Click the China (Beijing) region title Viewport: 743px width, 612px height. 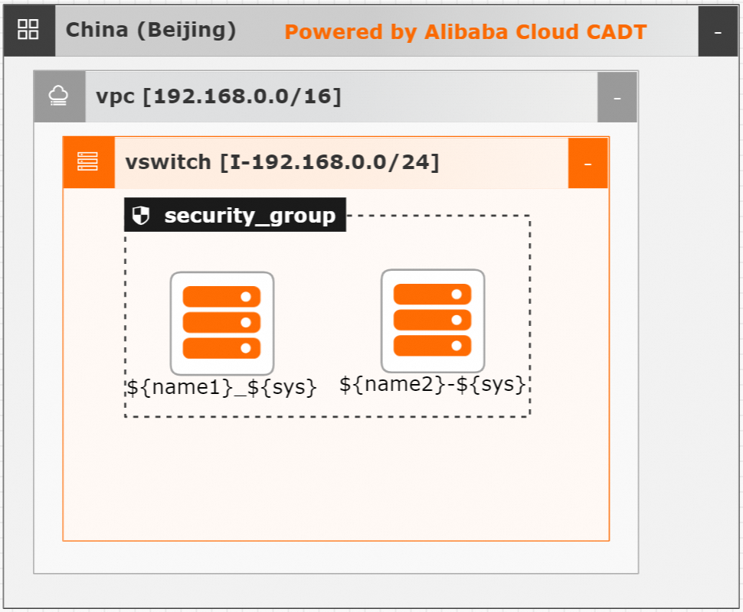click(151, 31)
